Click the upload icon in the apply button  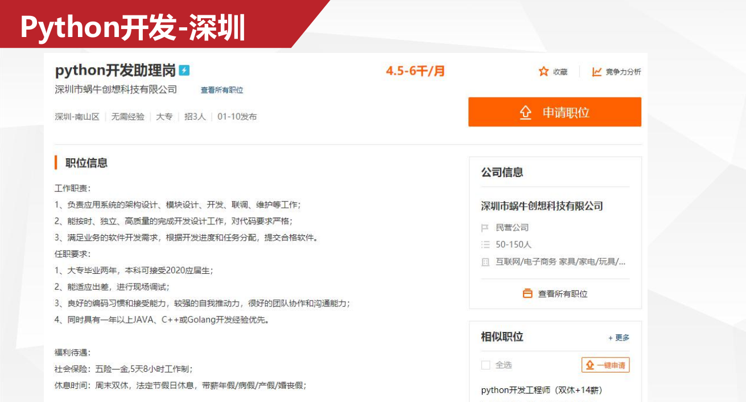[x=526, y=112]
